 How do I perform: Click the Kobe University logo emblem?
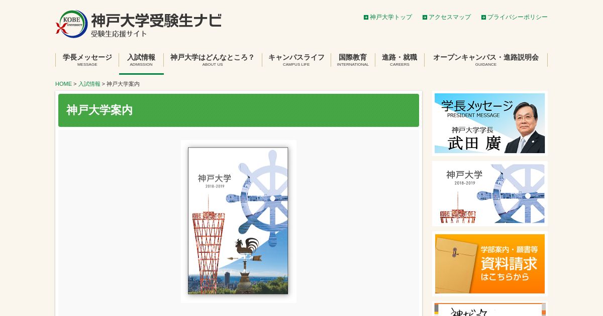point(71,24)
